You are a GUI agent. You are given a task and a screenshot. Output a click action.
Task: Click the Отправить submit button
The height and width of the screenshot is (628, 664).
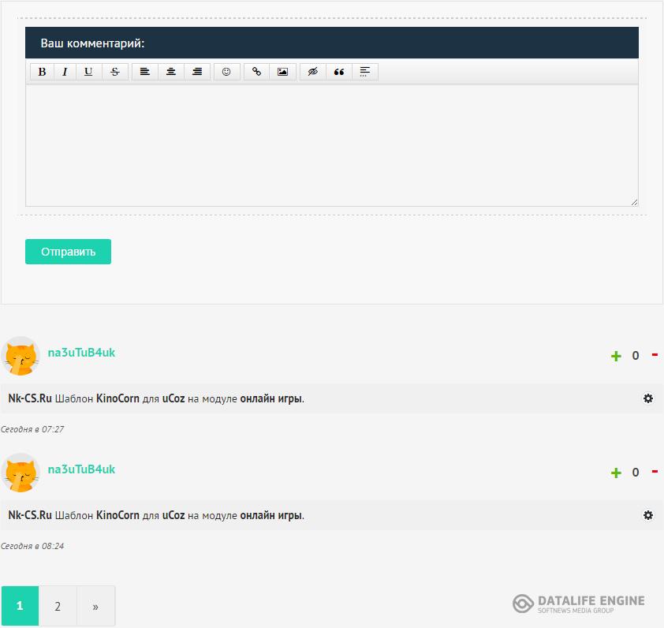(68, 252)
